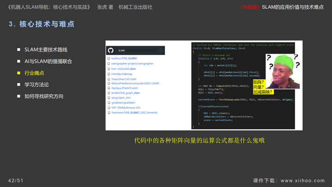The height and width of the screenshot is (187, 332).
Task: Click the code line int idx = mvSets[it][j];
Action: click(220, 65)
